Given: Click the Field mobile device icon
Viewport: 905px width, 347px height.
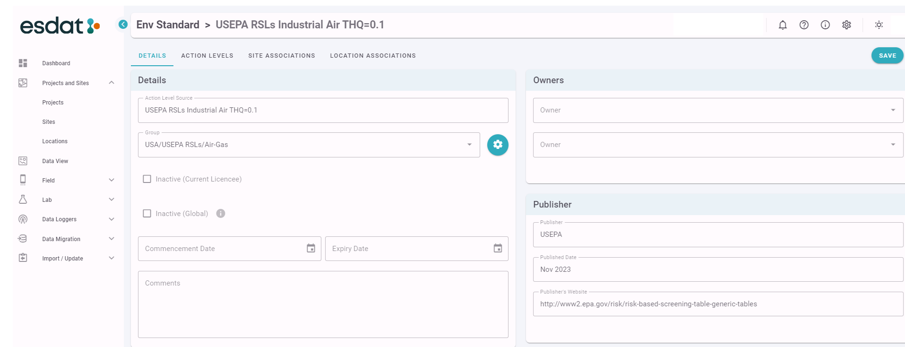Looking at the screenshot, I should pyautogui.click(x=23, y=180).
